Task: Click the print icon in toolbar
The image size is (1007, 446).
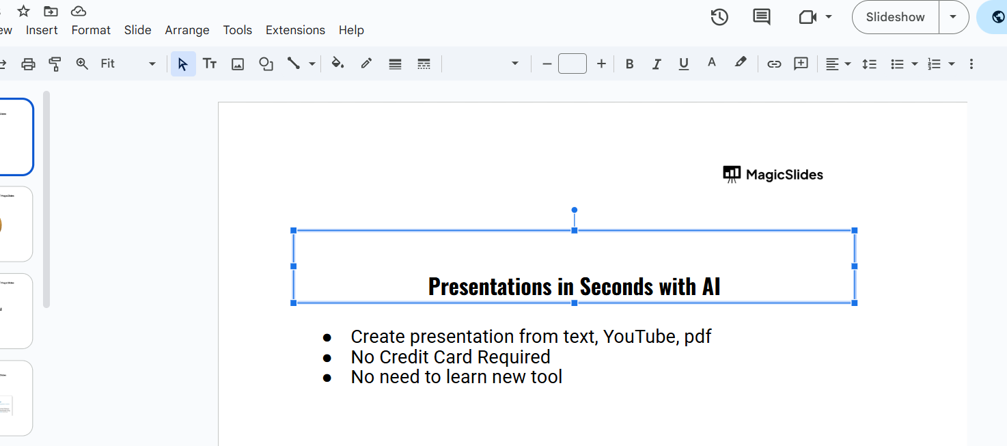Action: tap(28, 64)
